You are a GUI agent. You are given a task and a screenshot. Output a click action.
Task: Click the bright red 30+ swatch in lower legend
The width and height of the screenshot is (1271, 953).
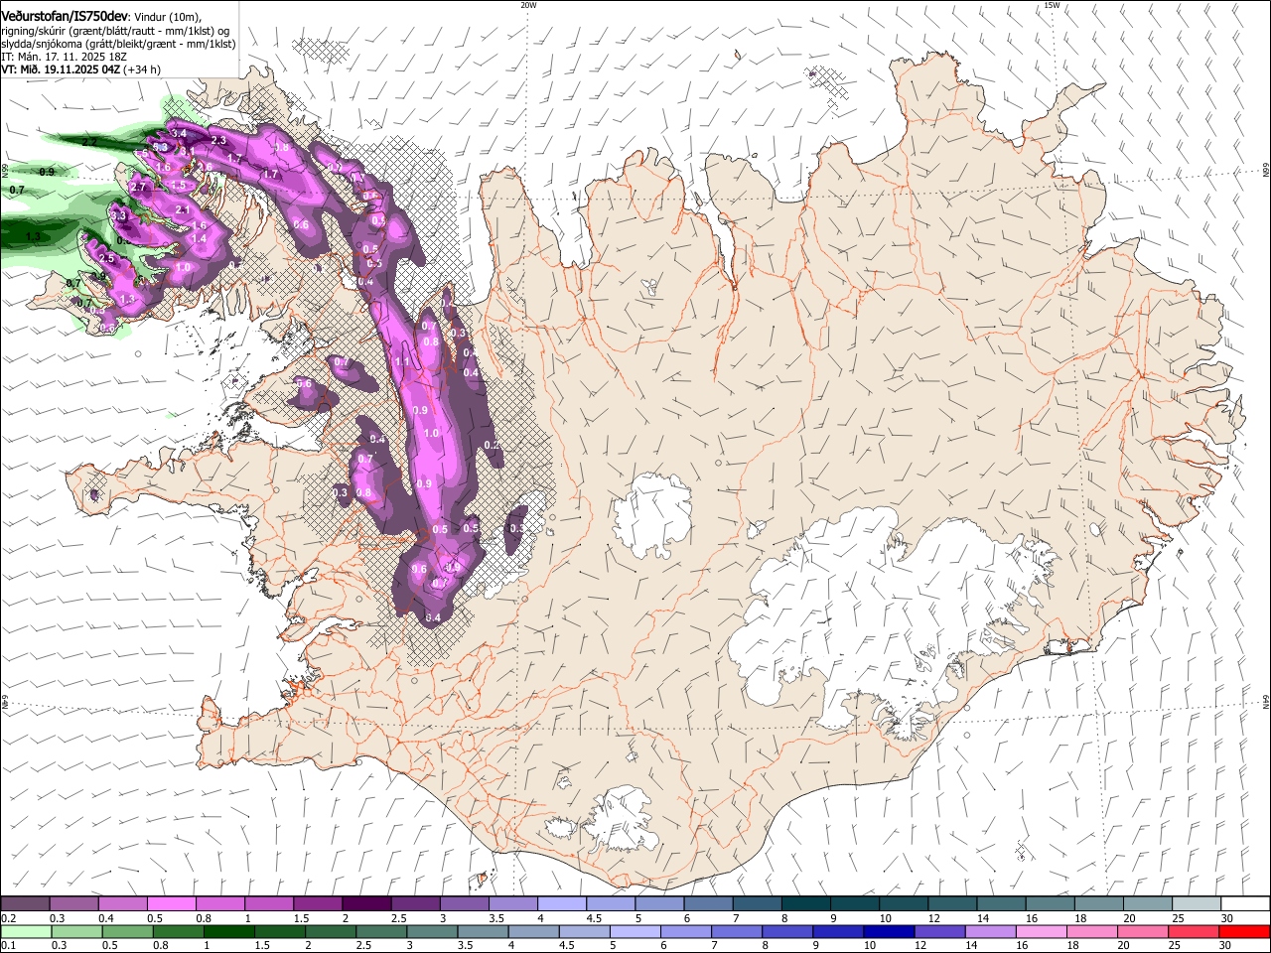[1244, 931]
